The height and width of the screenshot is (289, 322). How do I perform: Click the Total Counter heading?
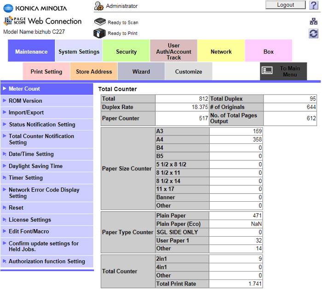pyautogui.click(x=117, y=89)
